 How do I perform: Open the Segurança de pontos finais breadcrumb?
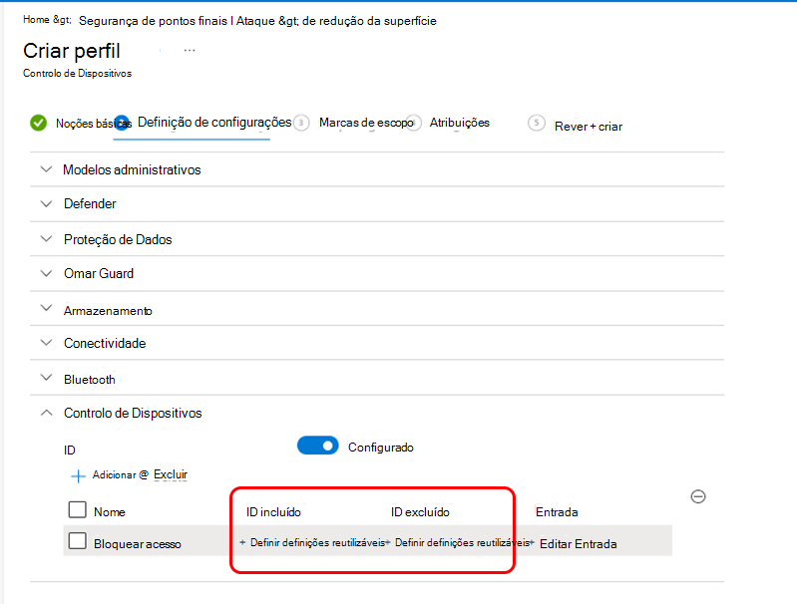(x=153, y=21)
